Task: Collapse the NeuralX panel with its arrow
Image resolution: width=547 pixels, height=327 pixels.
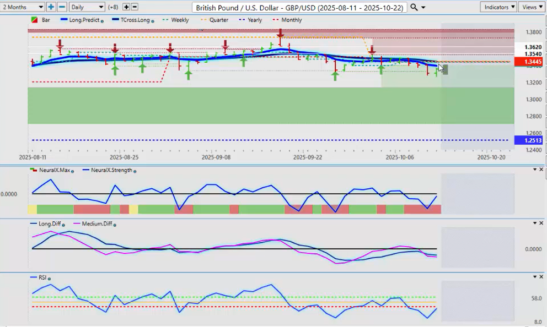Action: (x=534, y=170)
